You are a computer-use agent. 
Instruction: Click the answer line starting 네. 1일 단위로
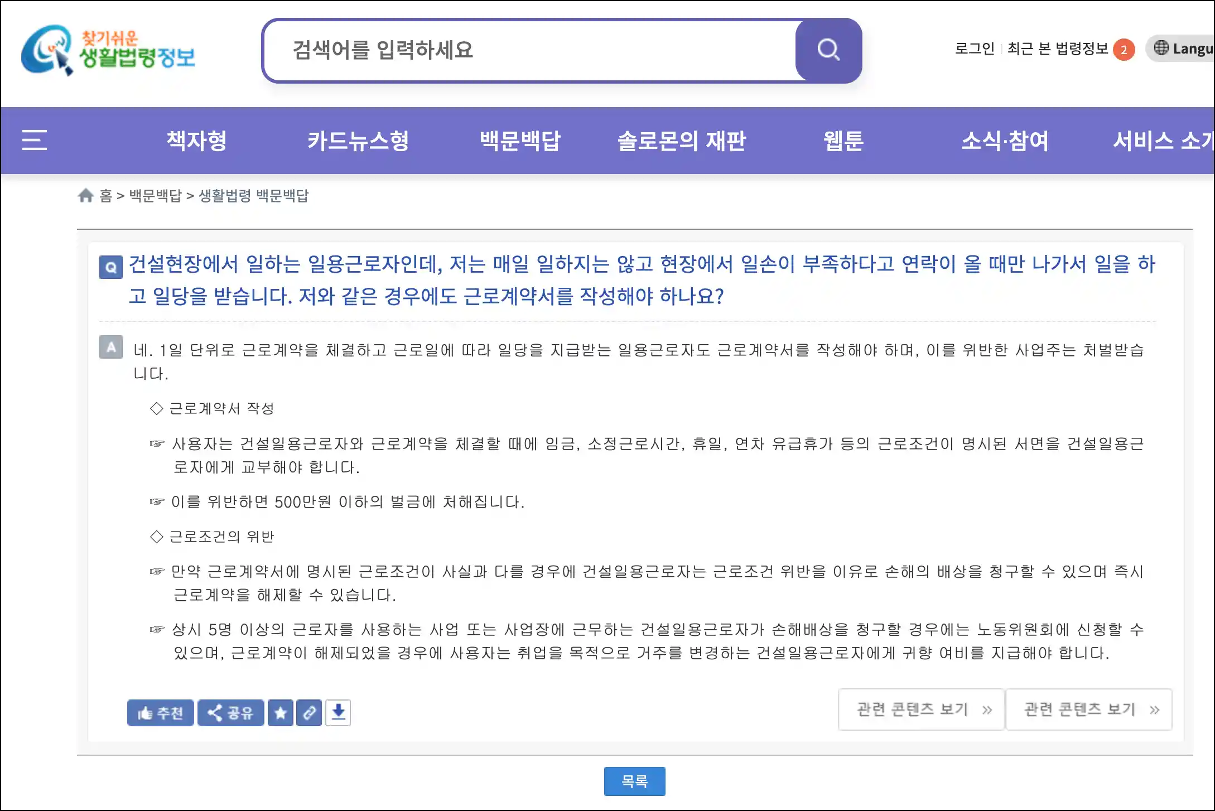[x=639, y=361]
